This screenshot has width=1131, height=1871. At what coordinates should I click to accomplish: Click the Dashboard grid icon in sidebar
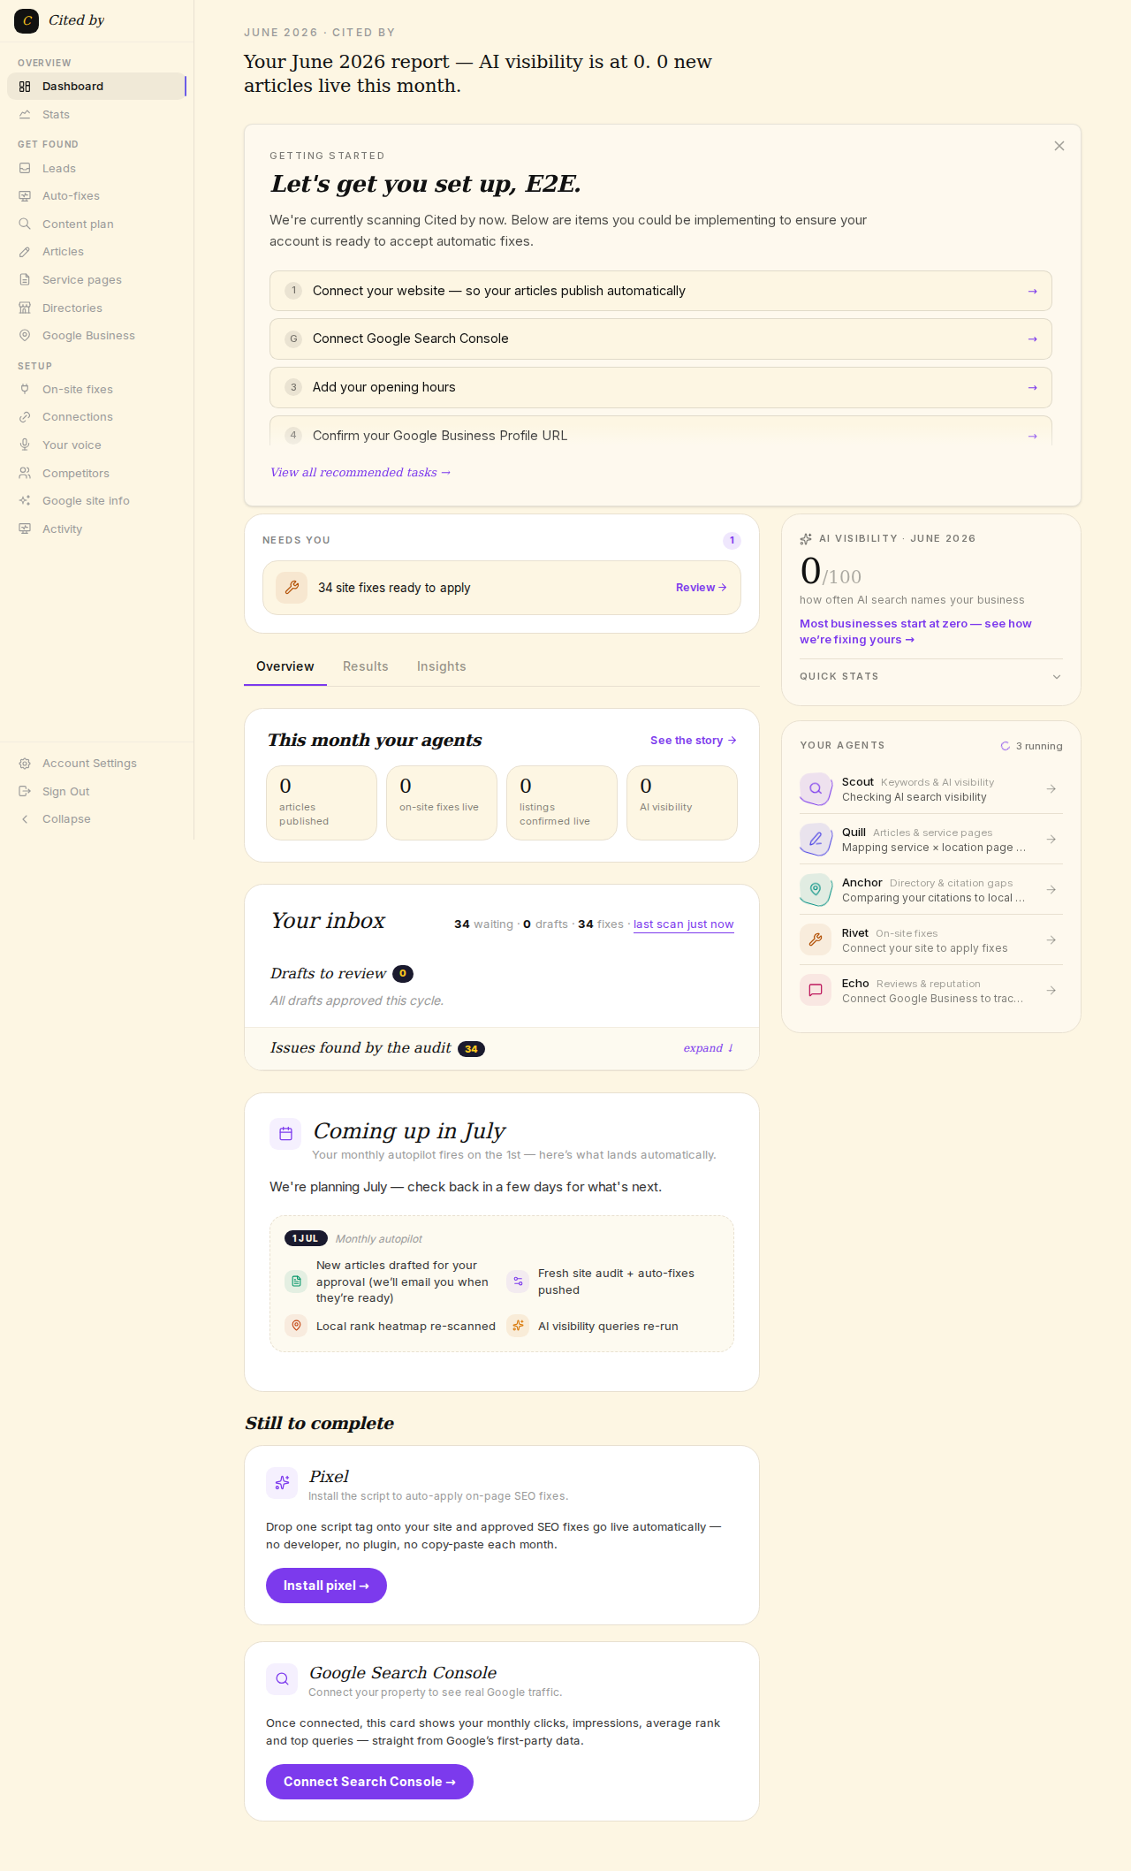click(25, 87)
